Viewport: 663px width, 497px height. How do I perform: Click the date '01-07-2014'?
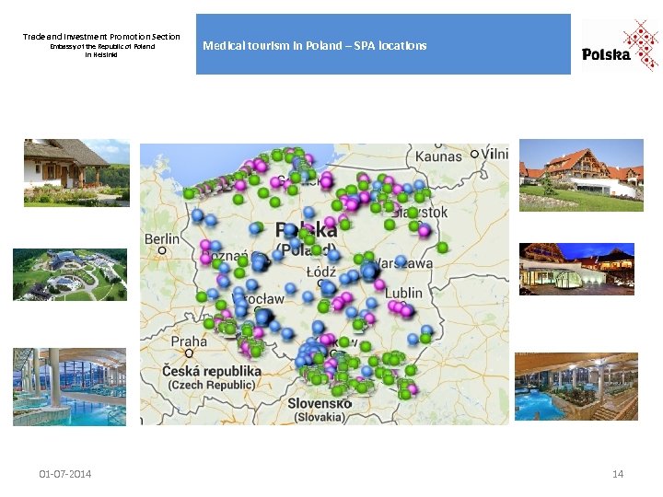click(x=65, y=474)
